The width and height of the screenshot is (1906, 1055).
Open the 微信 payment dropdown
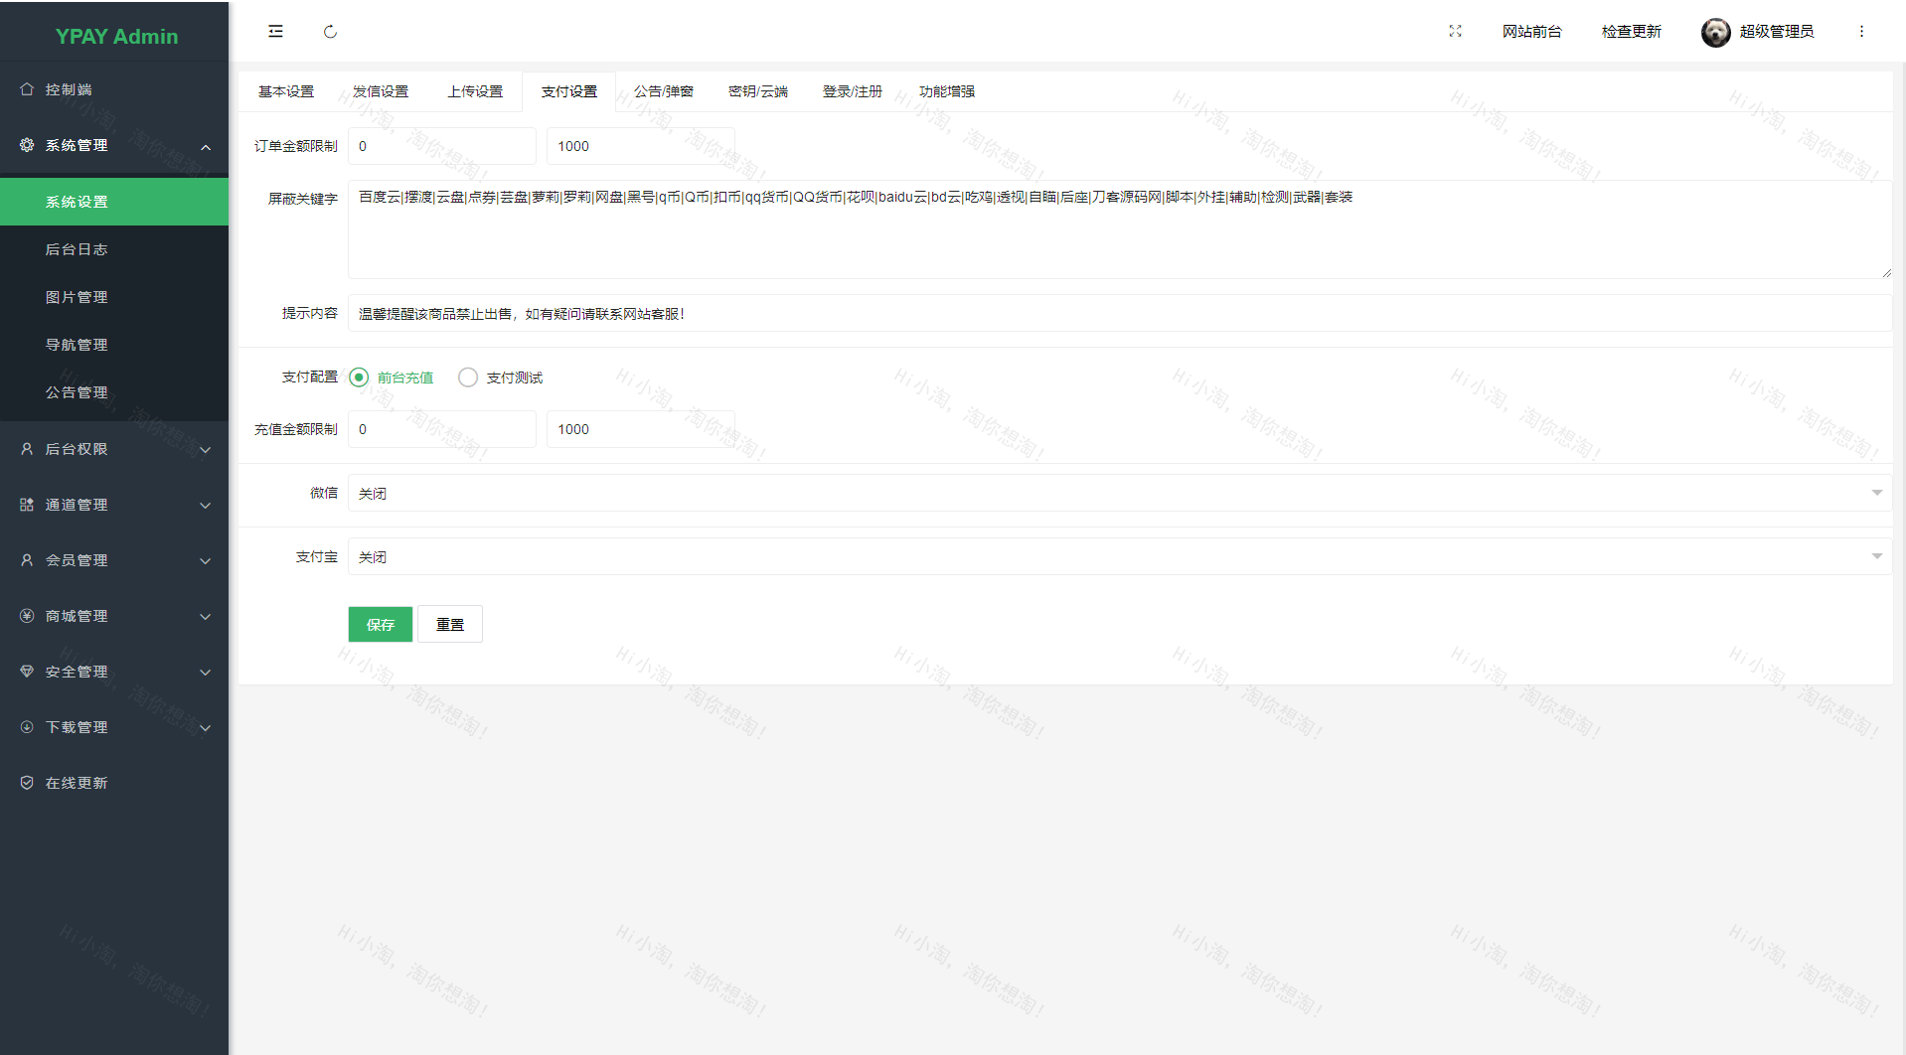point(1119,494)
